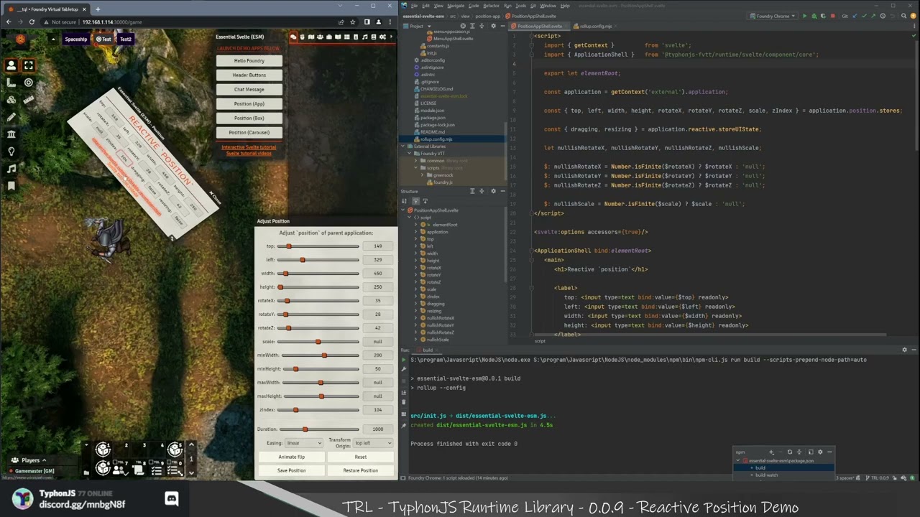920x517 pixels.
Task: Run the project with the green play icon
Action: coord(804,14)
